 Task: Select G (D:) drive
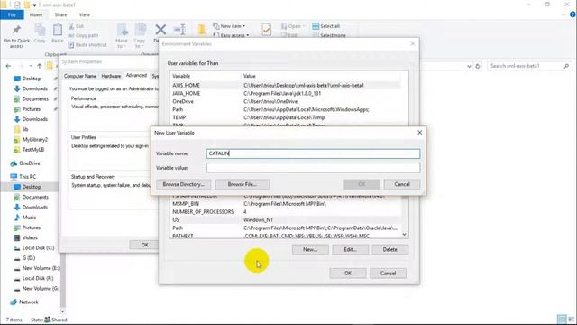(28, 258)
